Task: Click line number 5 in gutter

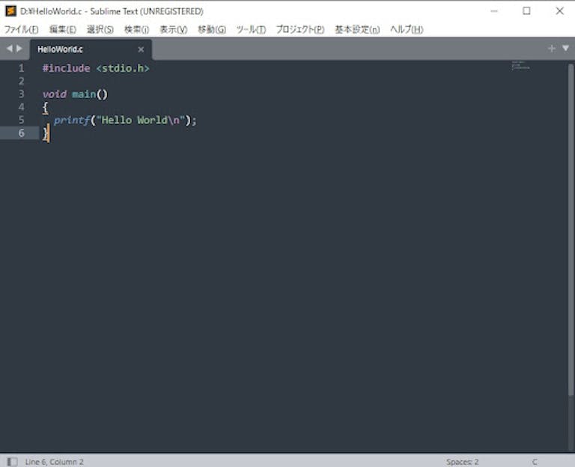Action: pyautogui.click(x=21, y=120)
